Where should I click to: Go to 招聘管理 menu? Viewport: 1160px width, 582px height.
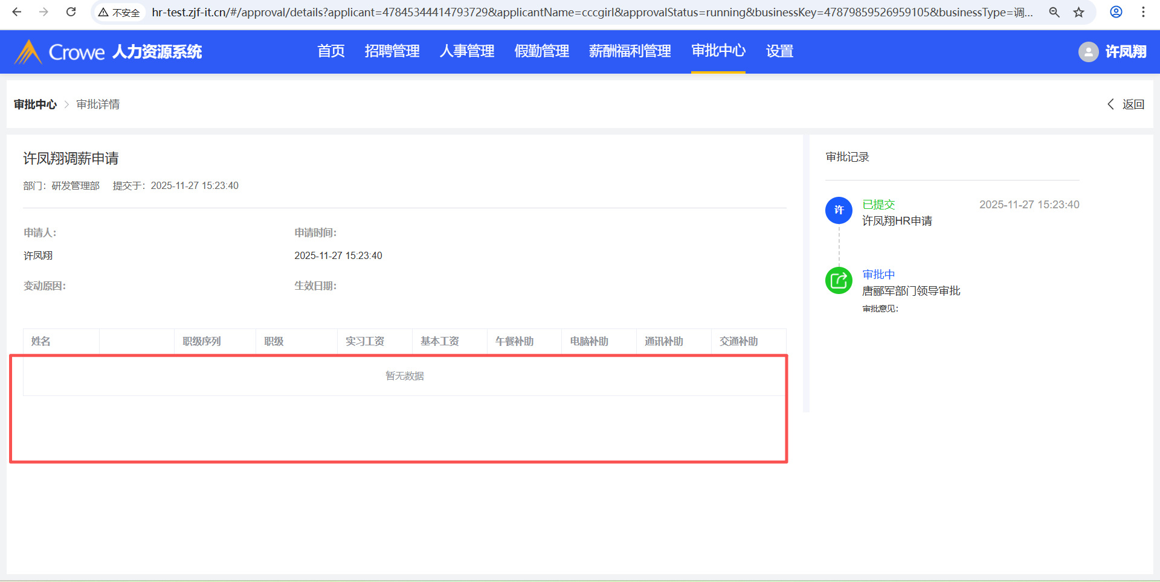pos(392,51)
